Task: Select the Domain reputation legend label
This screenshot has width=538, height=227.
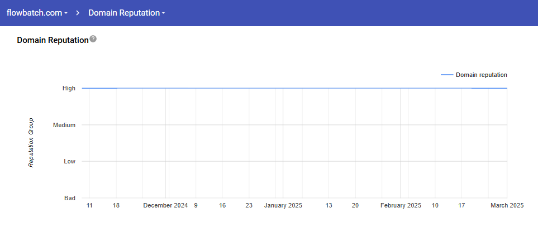Action: pyautogui.click(x=481, y=75)
